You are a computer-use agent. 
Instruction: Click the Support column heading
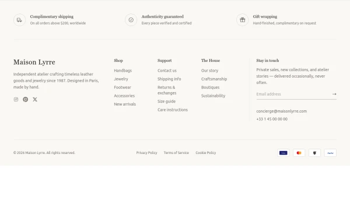pyautogui.click(x=164, y=61)
